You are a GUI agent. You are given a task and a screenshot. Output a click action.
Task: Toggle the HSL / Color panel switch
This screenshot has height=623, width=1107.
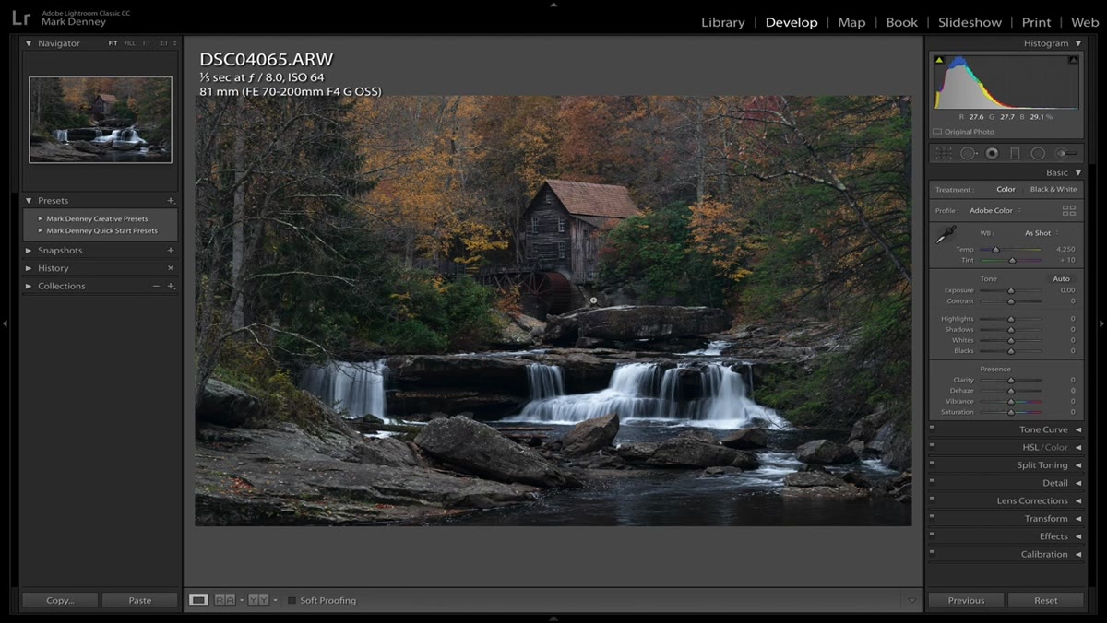pyautogui.click(x=933, y=447)
